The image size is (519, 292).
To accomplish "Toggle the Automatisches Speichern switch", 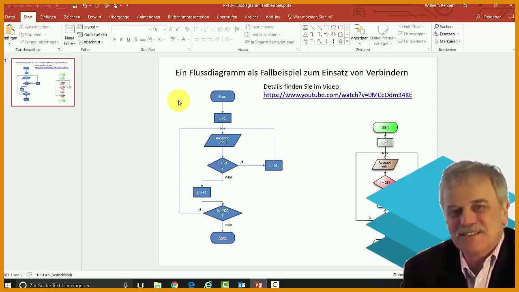I will point(60,6).
